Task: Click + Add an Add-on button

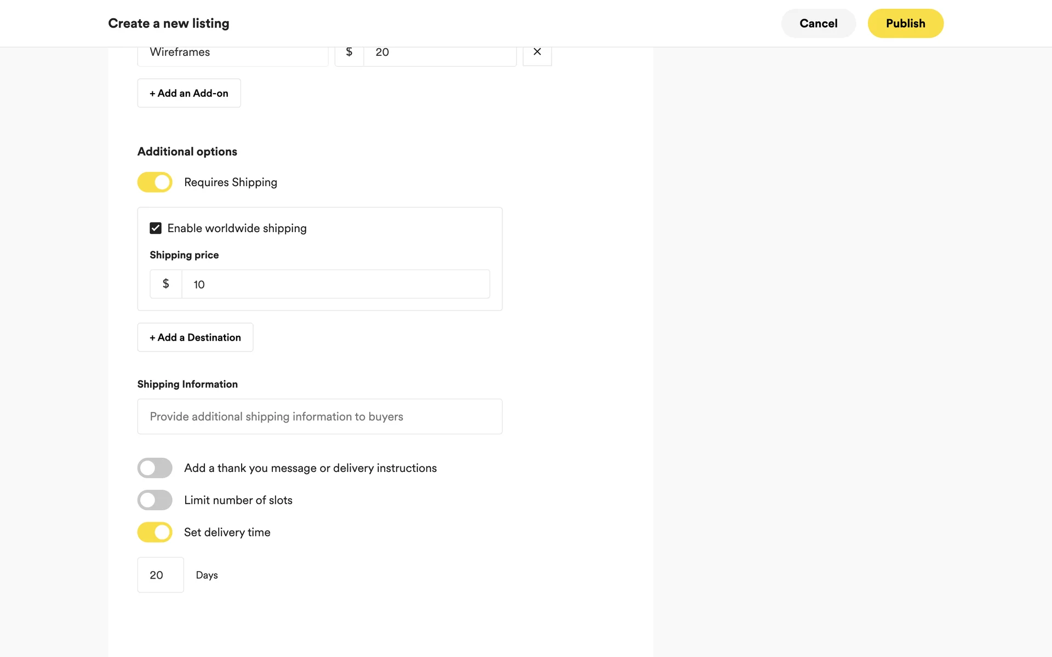Action: [x=189, y=93]
